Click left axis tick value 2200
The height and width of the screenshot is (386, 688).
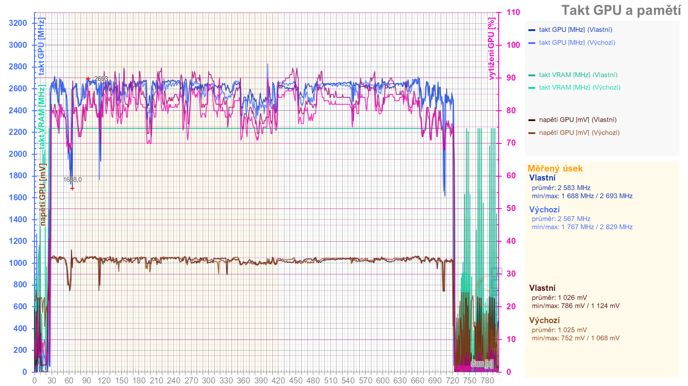point(18,132)
